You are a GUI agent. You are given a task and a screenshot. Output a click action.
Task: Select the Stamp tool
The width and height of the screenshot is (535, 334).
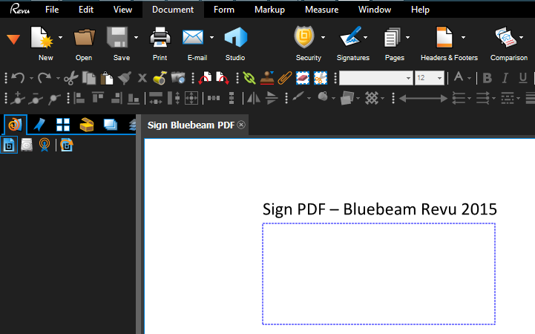267,78
